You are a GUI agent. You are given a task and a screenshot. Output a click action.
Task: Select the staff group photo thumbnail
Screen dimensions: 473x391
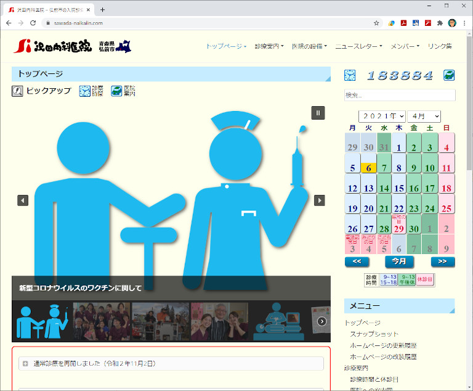(x=102, y=321)
